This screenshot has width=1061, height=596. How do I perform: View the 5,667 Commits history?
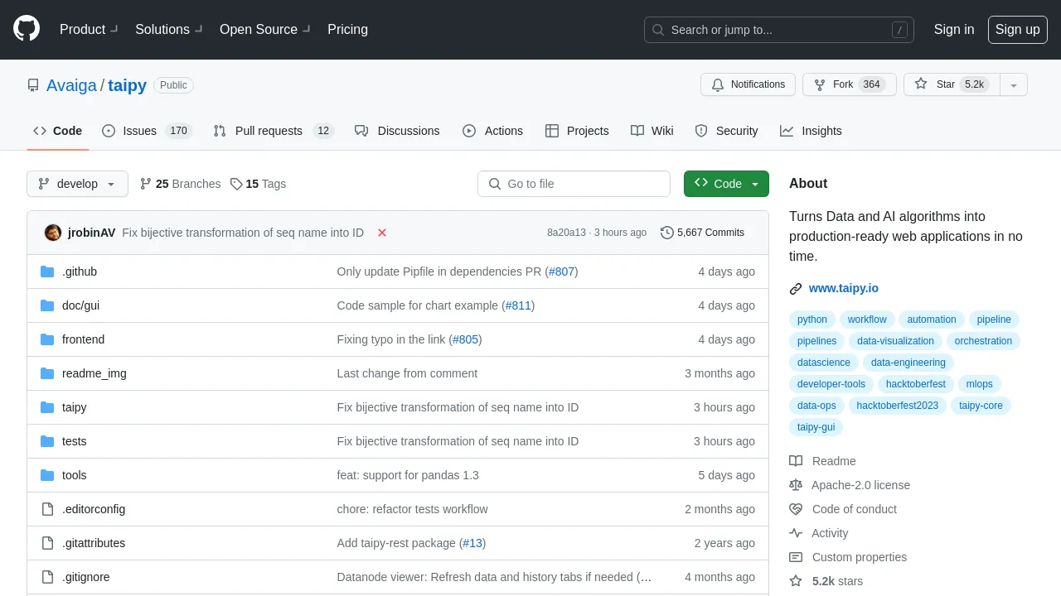click(x=702, y=233)
